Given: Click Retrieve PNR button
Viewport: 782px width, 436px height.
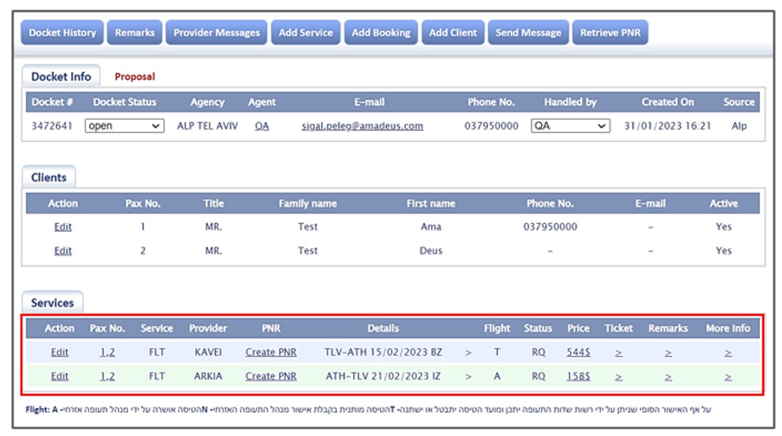Looking at the screenshot, I should [609, 32].
